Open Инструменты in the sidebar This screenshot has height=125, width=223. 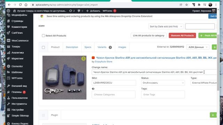point(19,104)
